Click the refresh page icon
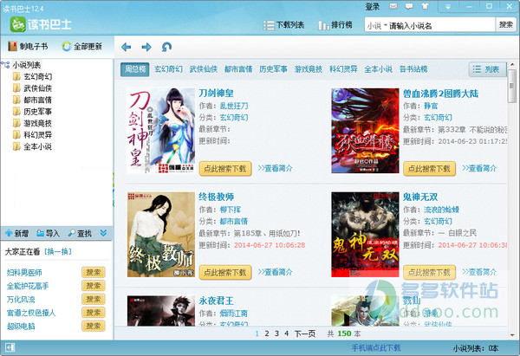The height and width of the screenshot is (356, 520). pos(166,47)
